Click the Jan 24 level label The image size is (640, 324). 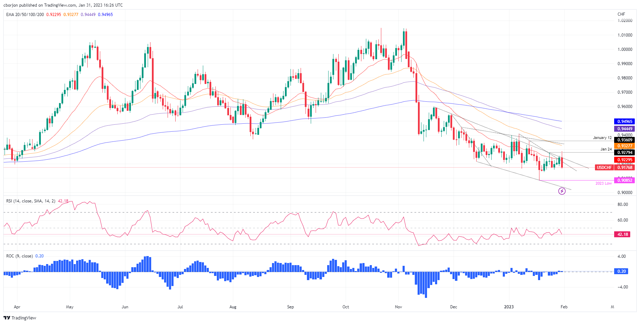click(x=606, y=149)
